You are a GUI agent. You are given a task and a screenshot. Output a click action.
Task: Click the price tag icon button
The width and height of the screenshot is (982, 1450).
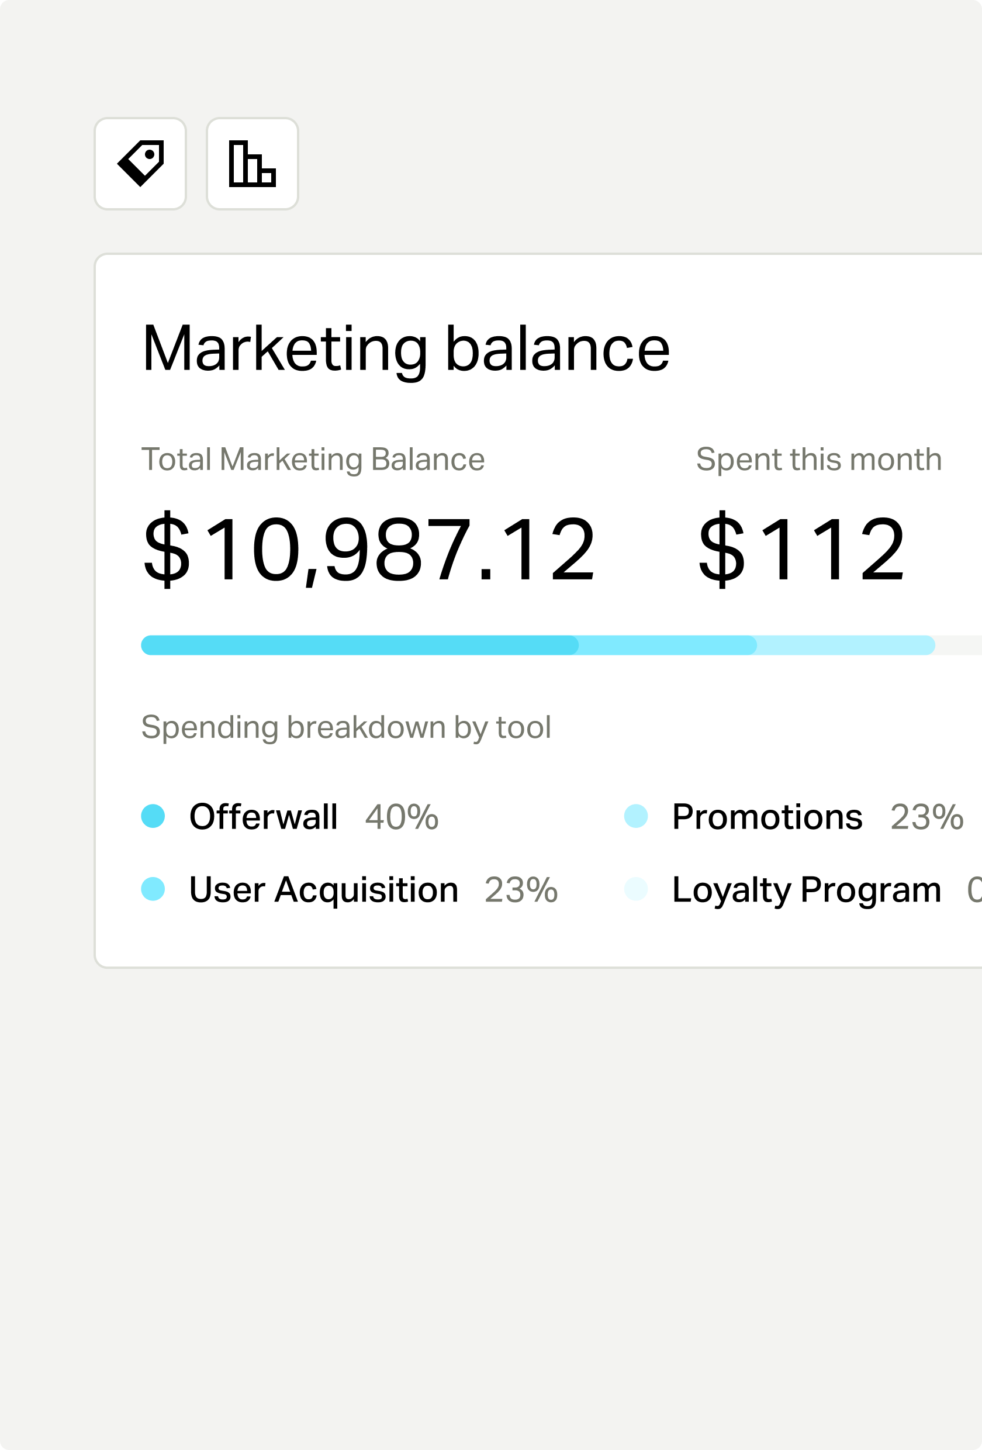pyautogui.click(x=140, y=164)
